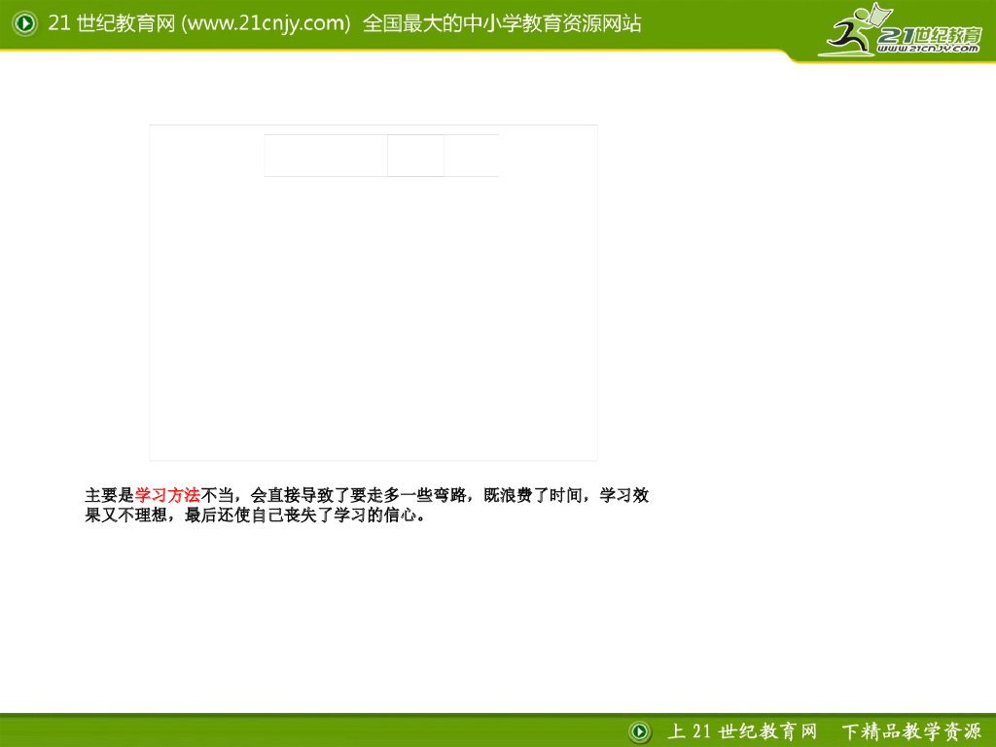
Task: Click the 全国最大的中小学教育资源网站 header text
Action: tap(502, 23)
